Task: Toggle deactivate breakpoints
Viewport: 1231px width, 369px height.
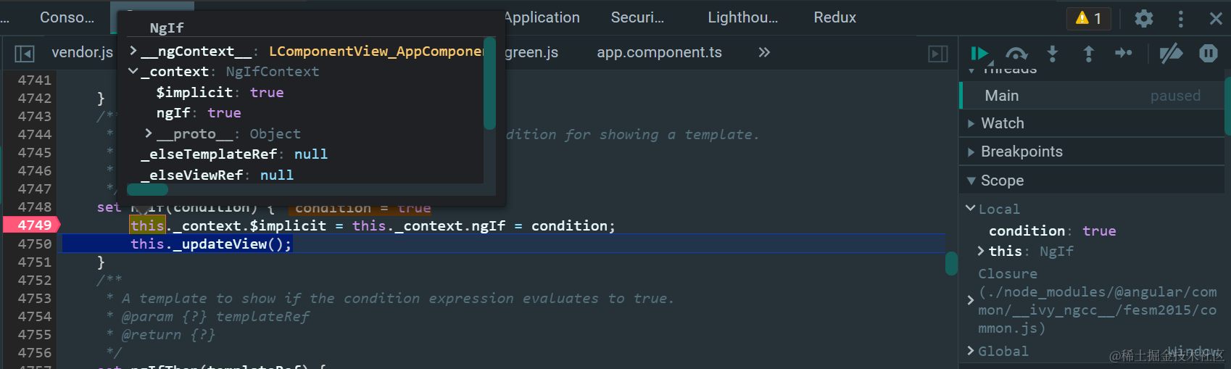Action: 1170,53
